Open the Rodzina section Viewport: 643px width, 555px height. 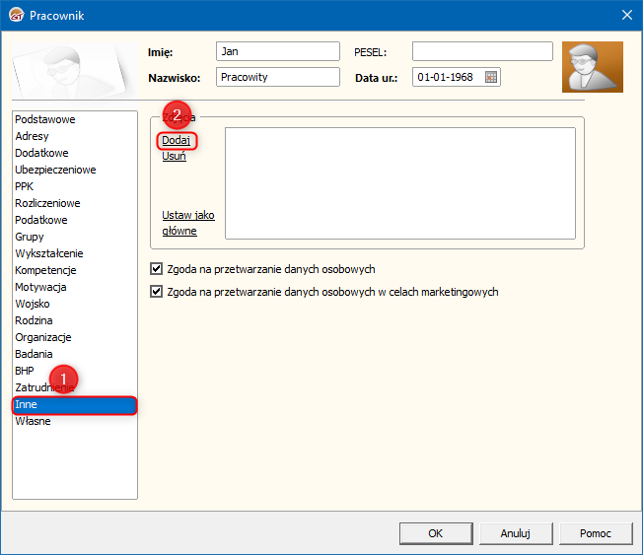click(34, 320)
